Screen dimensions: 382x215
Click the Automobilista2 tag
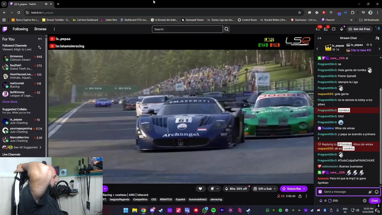coord(198,199)
